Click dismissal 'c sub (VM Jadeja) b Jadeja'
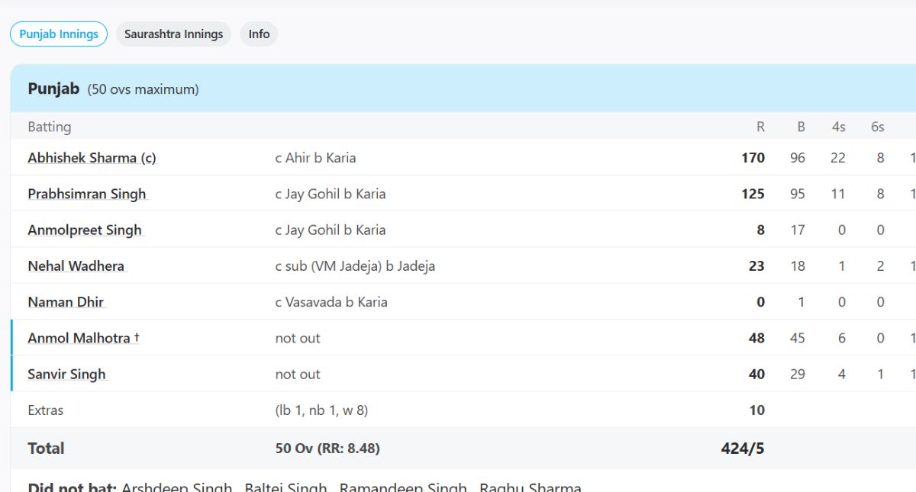 [355, 266]
